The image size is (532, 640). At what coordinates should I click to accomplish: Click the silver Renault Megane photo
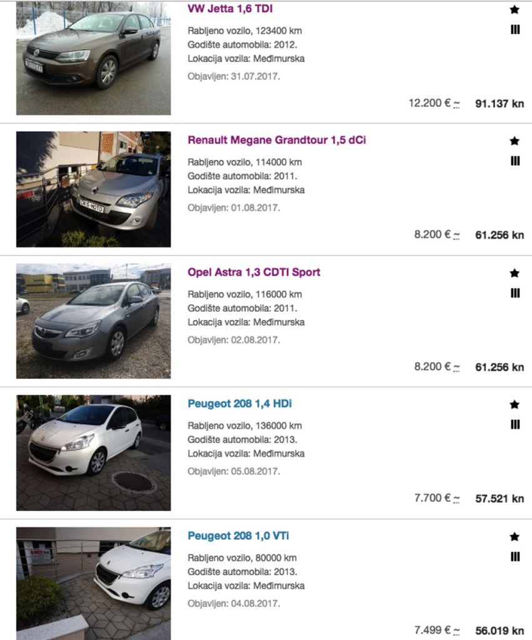click(93, 189)
